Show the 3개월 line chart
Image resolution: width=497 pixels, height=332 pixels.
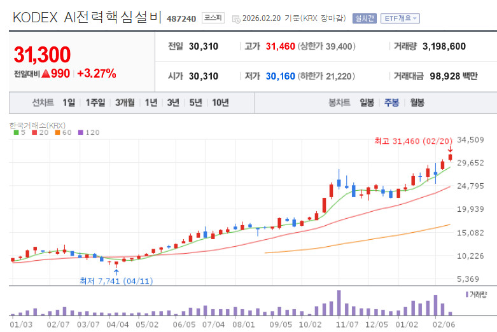coord(125,102)
